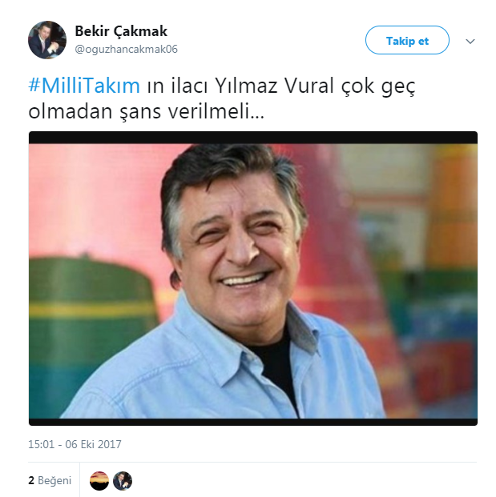Click the sunset avatar in the likes row
Screen dimensions: 496x497
(x=99, y=481)
